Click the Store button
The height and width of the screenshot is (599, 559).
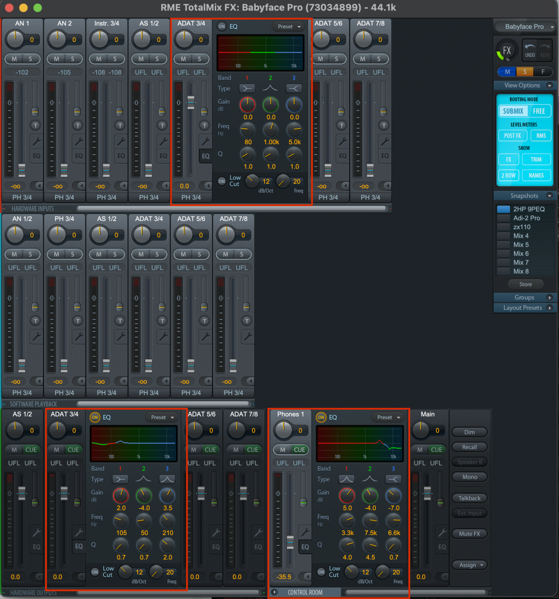pyautogui.click(x=525, y=284)
